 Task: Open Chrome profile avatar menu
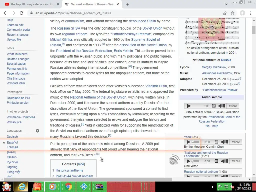coord(242,13)
